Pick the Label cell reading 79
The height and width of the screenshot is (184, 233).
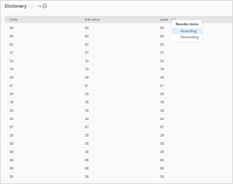pos(162,69)
